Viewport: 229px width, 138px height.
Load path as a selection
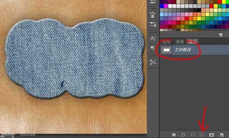[x=193, y=135]
